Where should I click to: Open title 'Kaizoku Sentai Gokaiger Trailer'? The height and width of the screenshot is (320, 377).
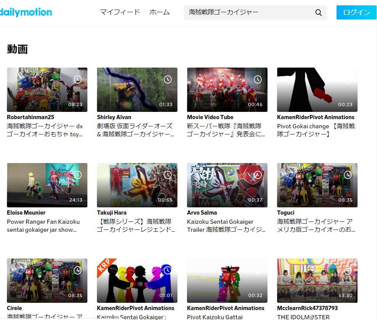point(226,226)
